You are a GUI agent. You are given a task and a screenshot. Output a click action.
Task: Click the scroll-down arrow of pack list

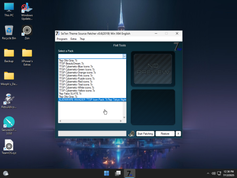[x=124, y=117]
